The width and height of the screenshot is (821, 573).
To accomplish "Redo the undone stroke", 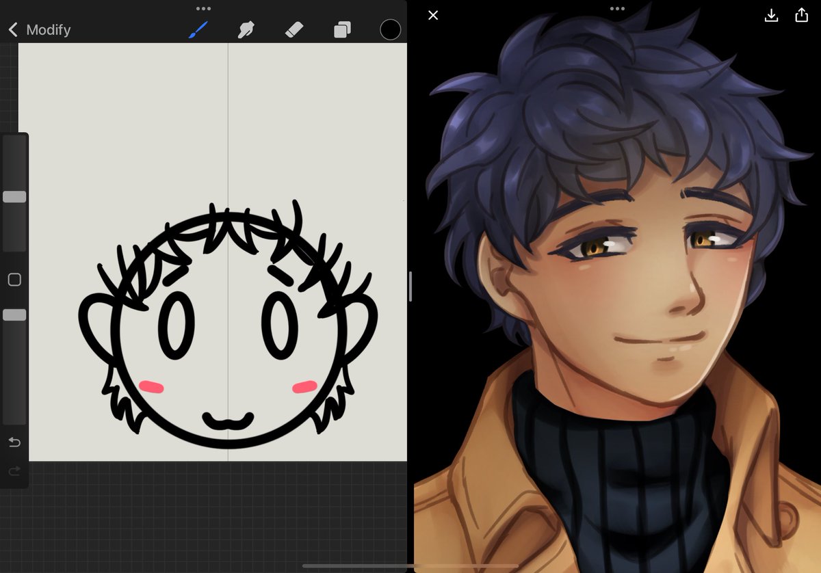I will [14, 471].
